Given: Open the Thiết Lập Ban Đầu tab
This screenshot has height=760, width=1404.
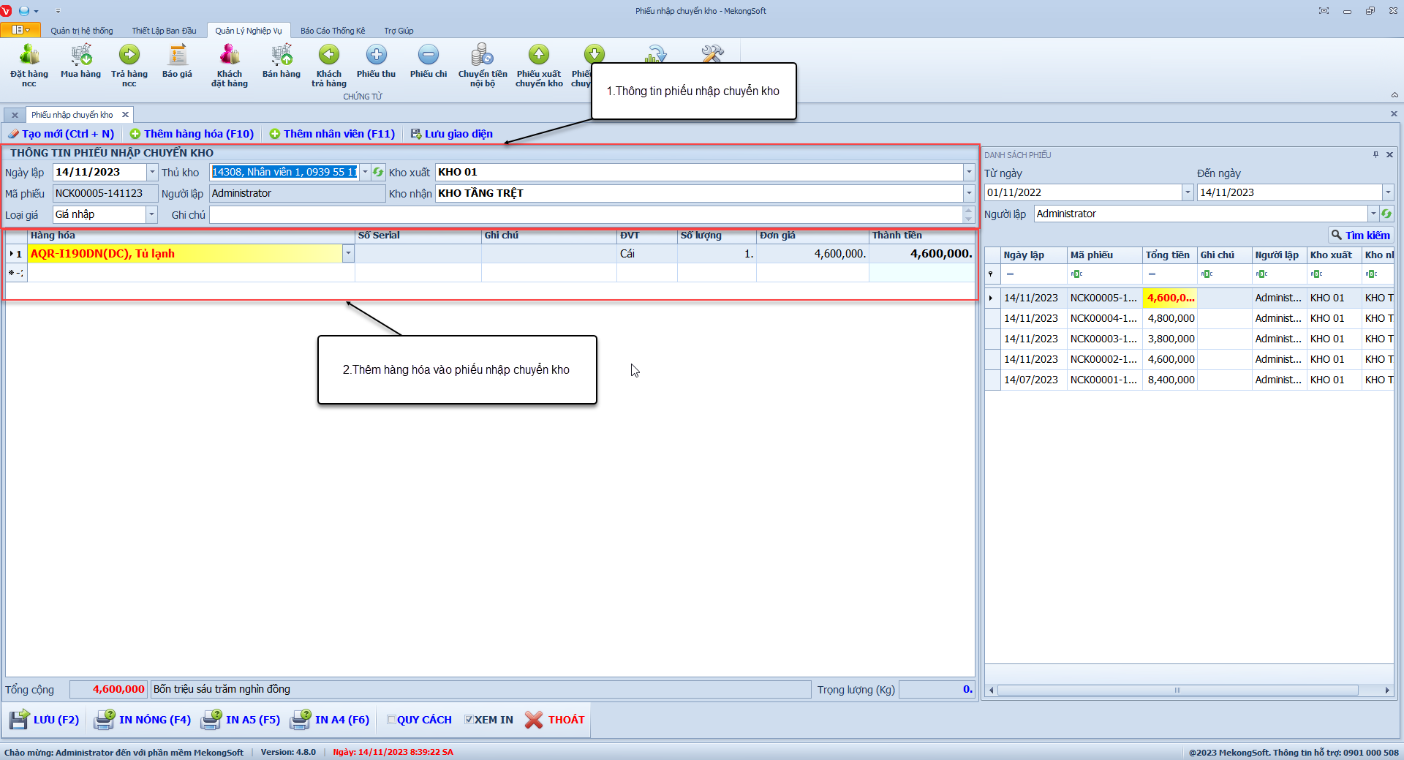Looking at the screenshot, I should click(164, 31).
